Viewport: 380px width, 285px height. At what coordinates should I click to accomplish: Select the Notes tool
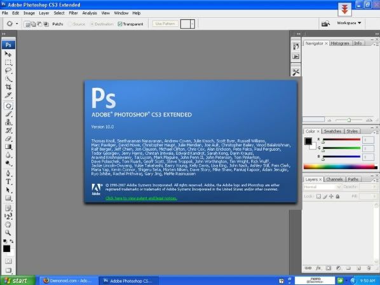coord(8,208)
